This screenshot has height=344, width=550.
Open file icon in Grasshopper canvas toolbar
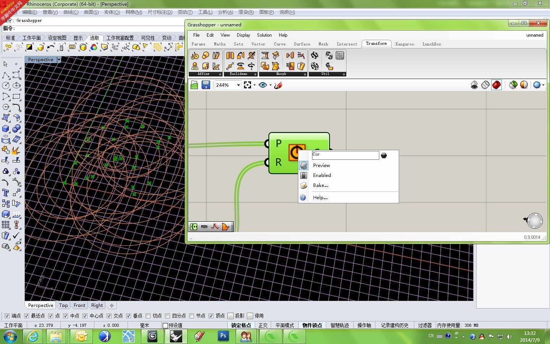coord(194,85)
